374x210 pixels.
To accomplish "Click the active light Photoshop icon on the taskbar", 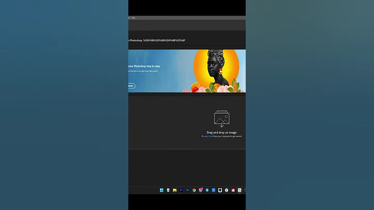I will click(x=239, y=190).
